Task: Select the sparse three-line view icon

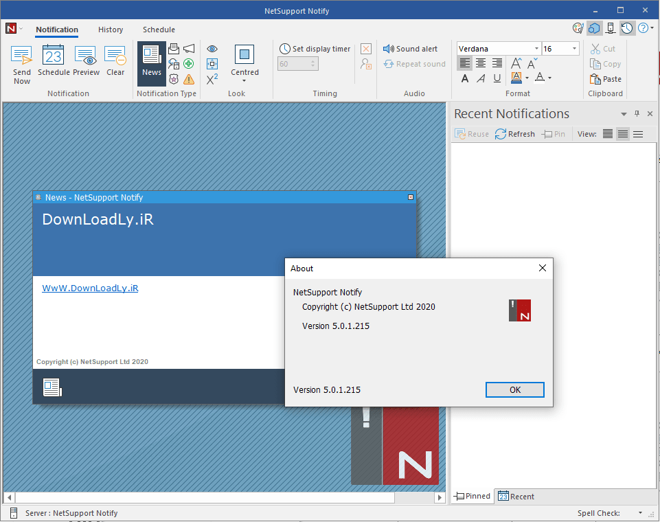Action: click(x=638, y=134)
